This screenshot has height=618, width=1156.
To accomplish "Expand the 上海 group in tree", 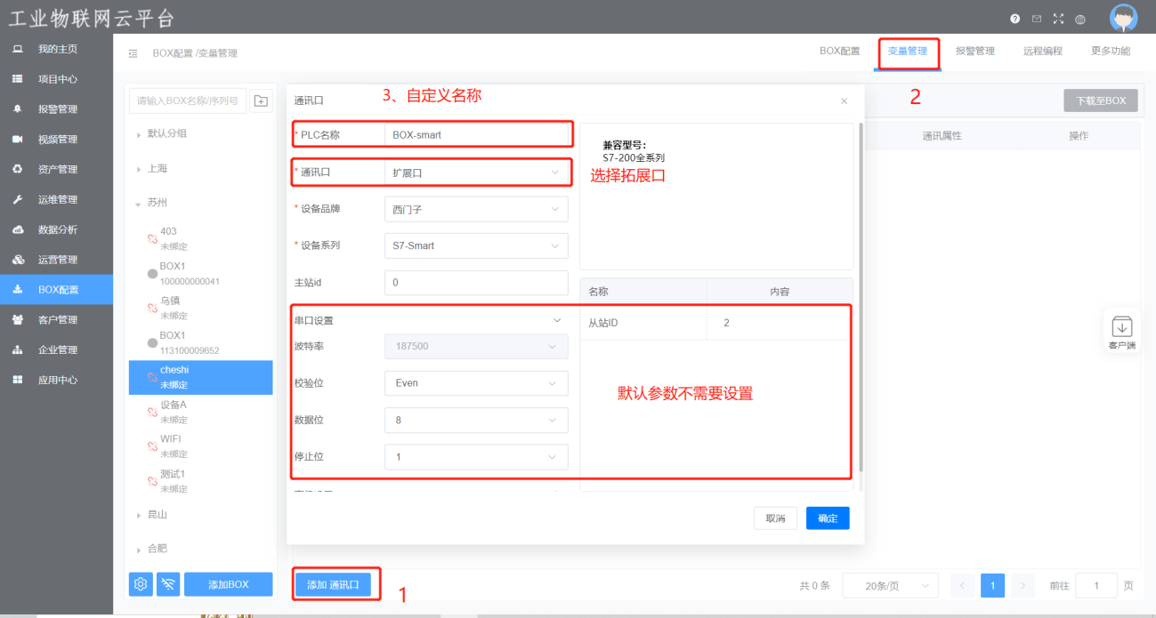I will (138, 169).
